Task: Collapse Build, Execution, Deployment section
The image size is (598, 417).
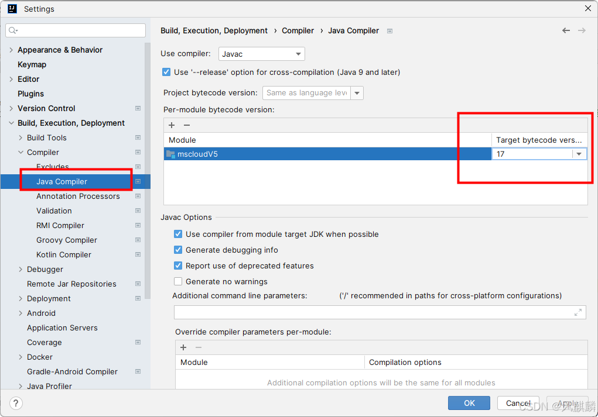Action: [x=11, y=123]
